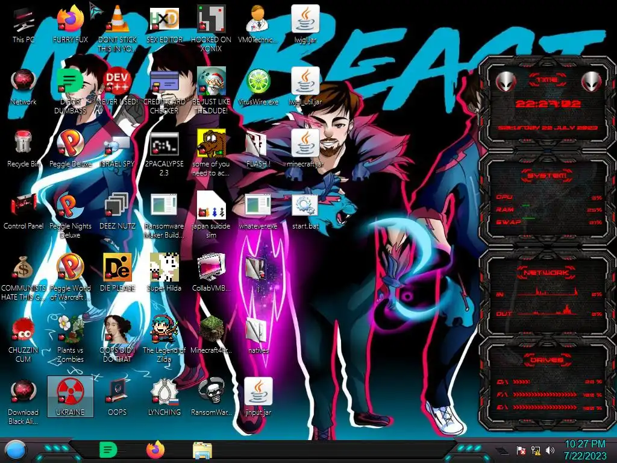Click the flag notification tray icon
The height and width of the screenshot is (463, 617).
point(521,450)
